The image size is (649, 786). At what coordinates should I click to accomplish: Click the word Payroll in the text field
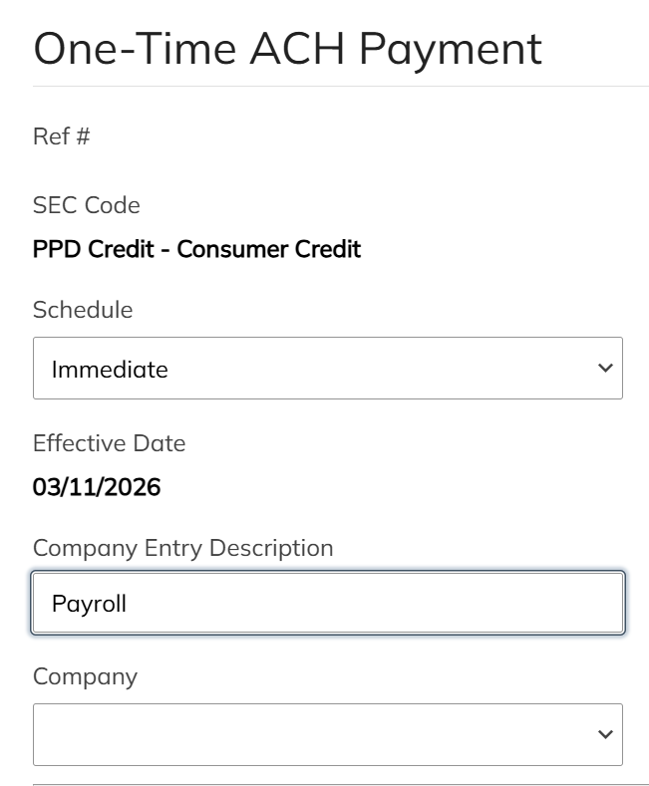pos(89,604)
